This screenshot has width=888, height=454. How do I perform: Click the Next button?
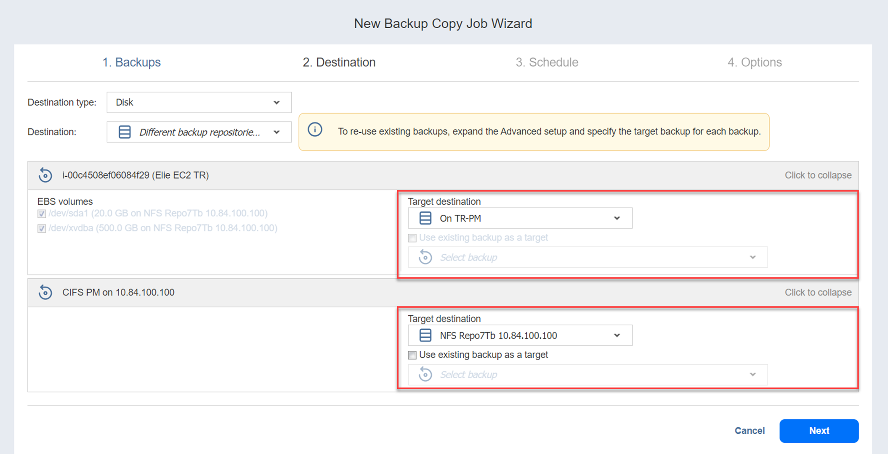coord(819,430)
